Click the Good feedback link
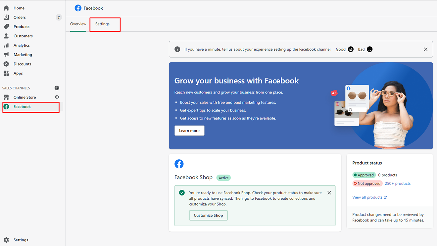 pyautogui.click(x=341, y=49)
